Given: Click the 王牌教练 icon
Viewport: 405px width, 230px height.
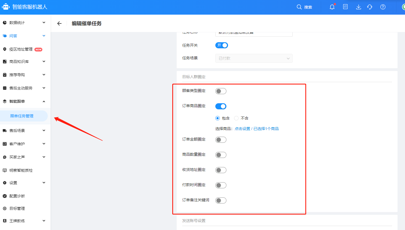Looking at the screenshot, I should (x=5, y=221).
